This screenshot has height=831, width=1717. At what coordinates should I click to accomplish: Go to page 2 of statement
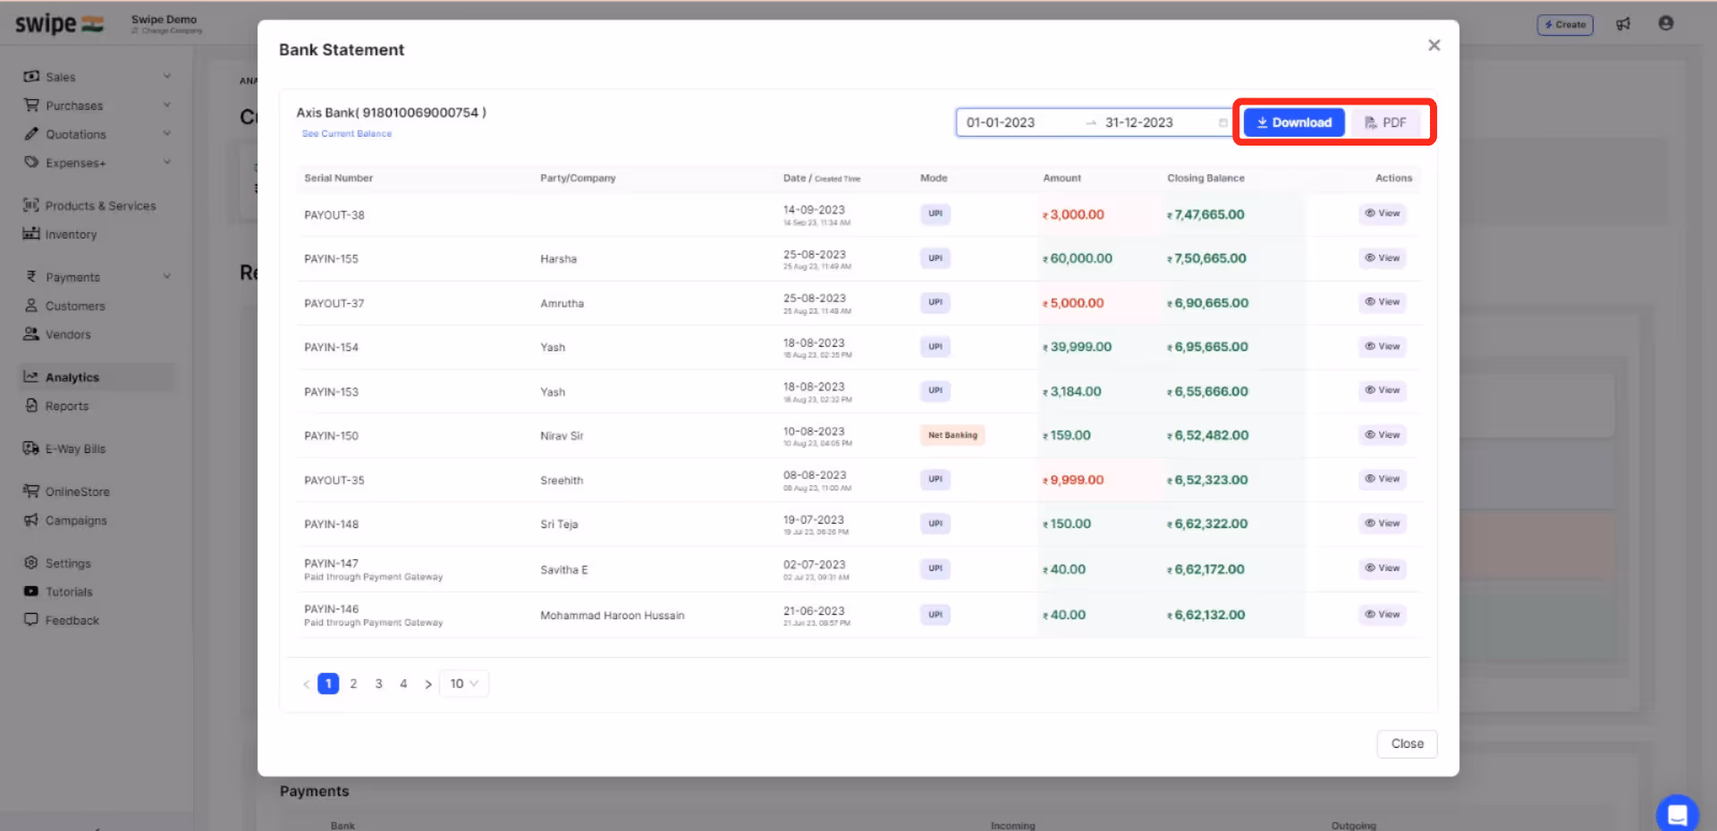(353, 684)
